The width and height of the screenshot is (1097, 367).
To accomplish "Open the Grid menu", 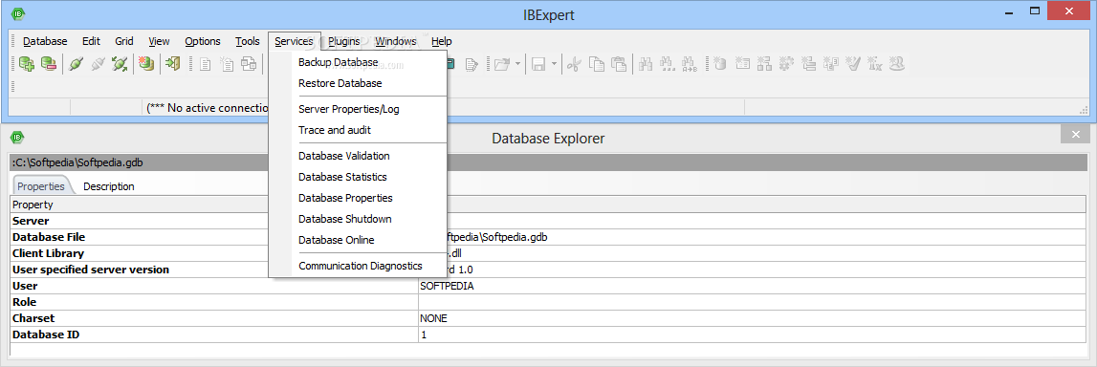I will pyautogui.click(x=123, y=41).
